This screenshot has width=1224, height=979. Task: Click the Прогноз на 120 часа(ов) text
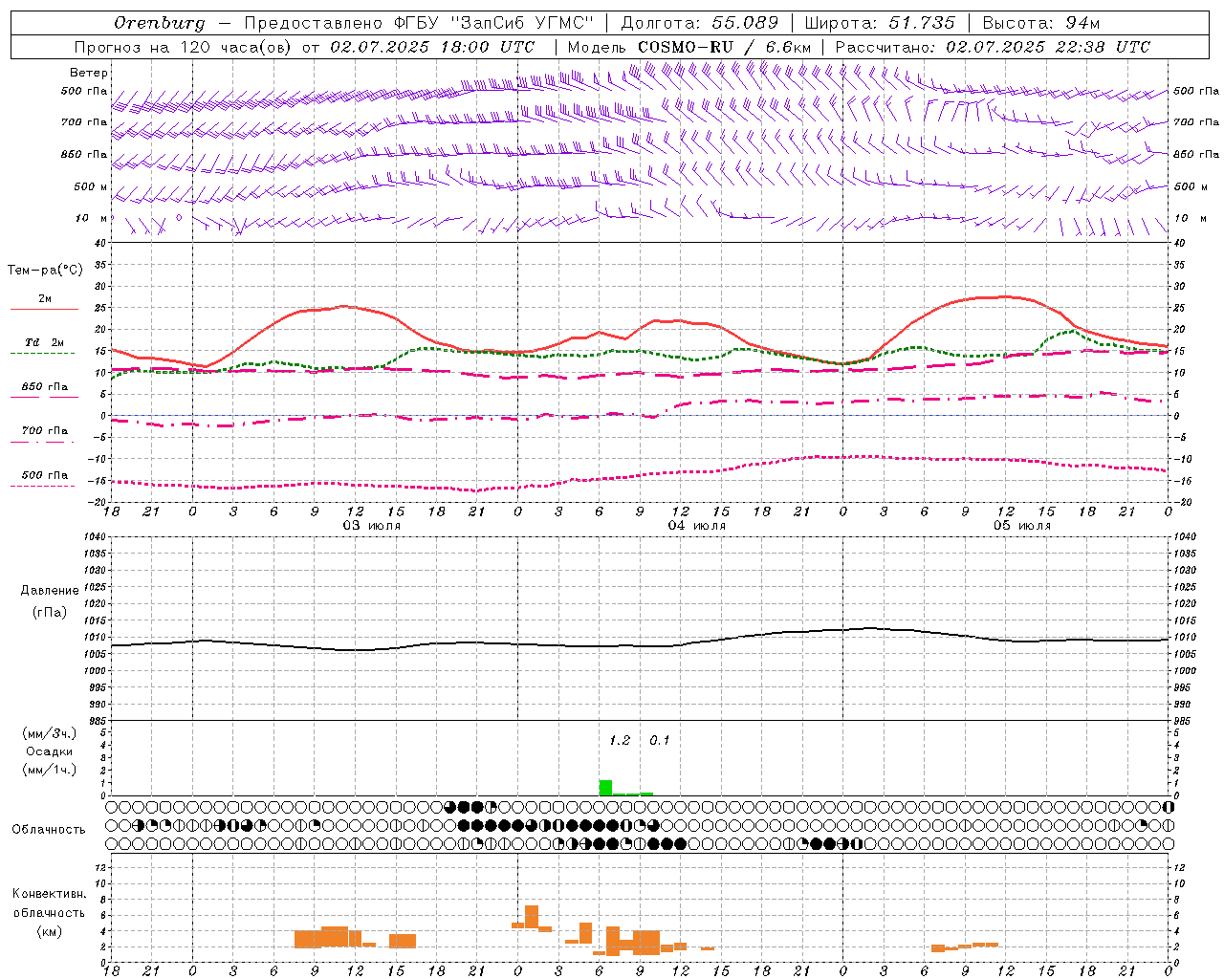point(184,47)
